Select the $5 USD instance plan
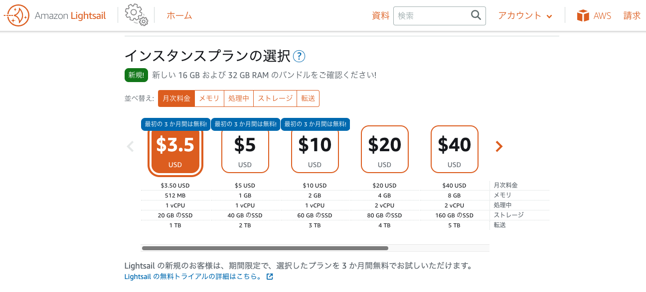646x292 pixels. tap(245, 150)
